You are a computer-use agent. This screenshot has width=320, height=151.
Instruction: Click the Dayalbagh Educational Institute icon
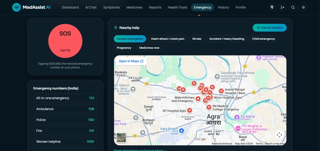click(217, 77)
